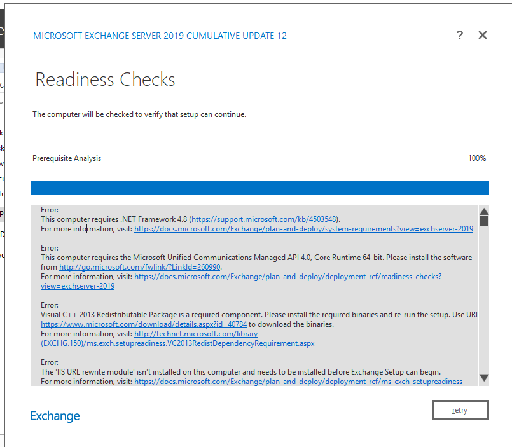Close the Exchange setup dialog
The image size is (512, 447).
tap(483, 35)
